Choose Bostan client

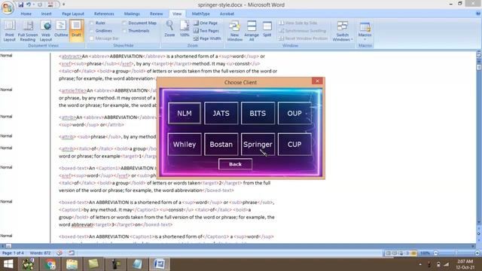click(221, 145)
